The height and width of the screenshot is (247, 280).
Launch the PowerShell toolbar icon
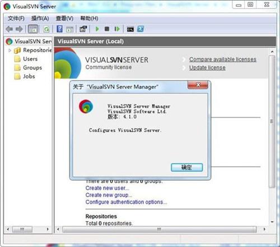(x=141, y=29)
